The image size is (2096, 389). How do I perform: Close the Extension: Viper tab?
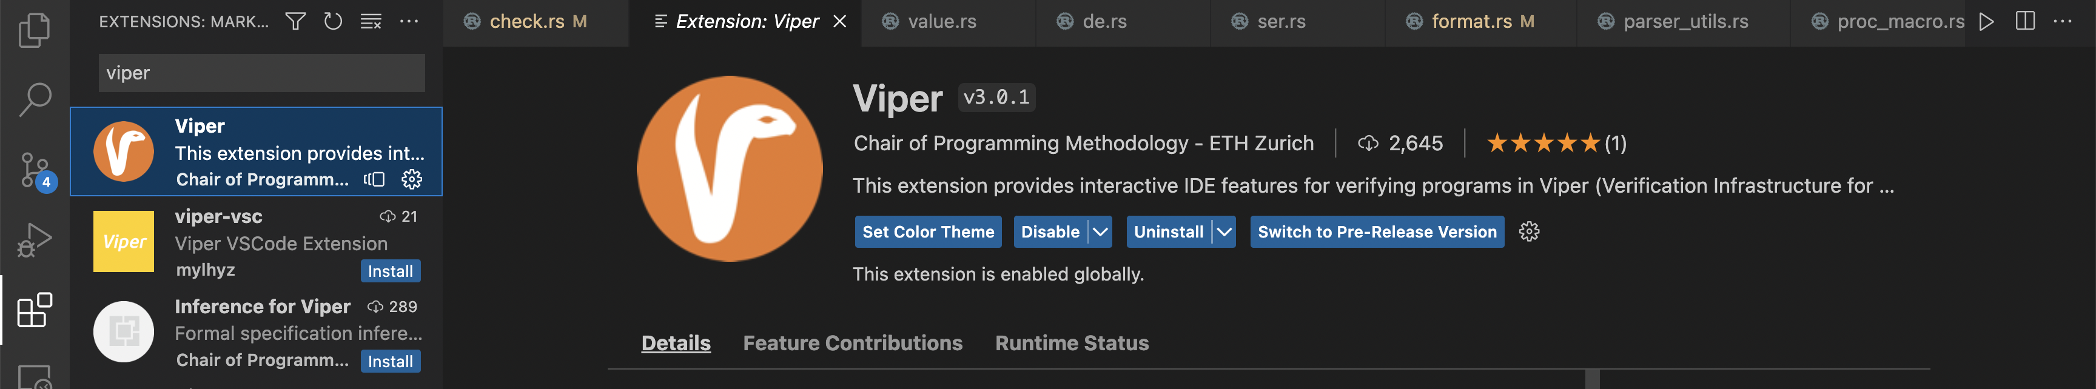click(840, 21)
